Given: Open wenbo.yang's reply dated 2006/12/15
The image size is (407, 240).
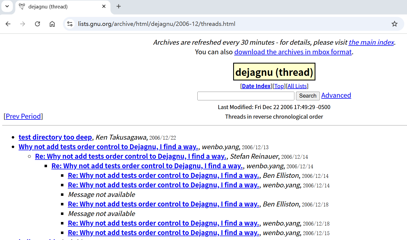Looking at the screenshot, I should pos(164,233).
